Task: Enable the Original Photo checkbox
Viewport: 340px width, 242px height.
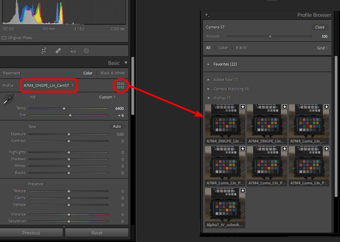Action: [x=4, y=38]
